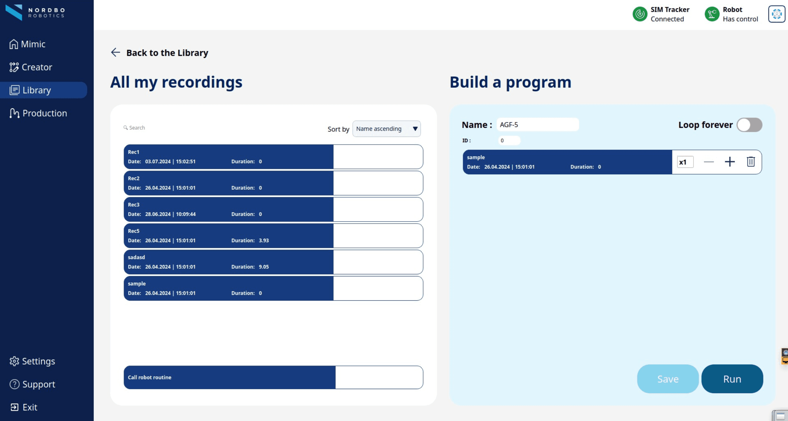Enable the Loop forever toggle
The width and height of the screenshot is (788, 421).
[x=749, y=125]
